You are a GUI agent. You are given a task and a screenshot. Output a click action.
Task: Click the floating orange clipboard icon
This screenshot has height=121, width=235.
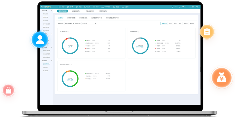pos(207,32)
